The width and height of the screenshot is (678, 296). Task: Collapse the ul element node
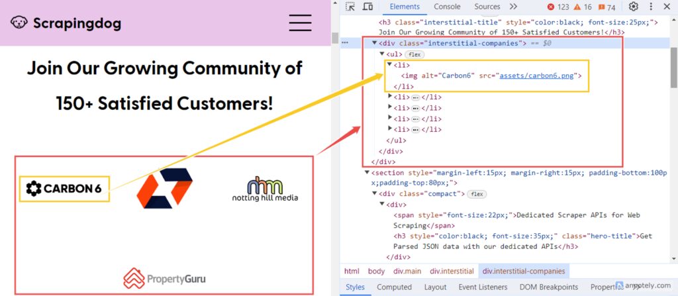click(x=382, y=54)
